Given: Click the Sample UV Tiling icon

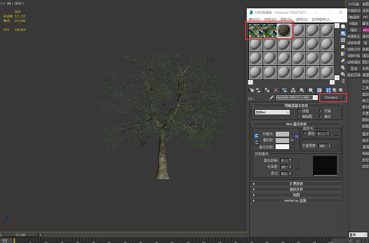Looking at the screenshot, I should click(x=343, y=47).
